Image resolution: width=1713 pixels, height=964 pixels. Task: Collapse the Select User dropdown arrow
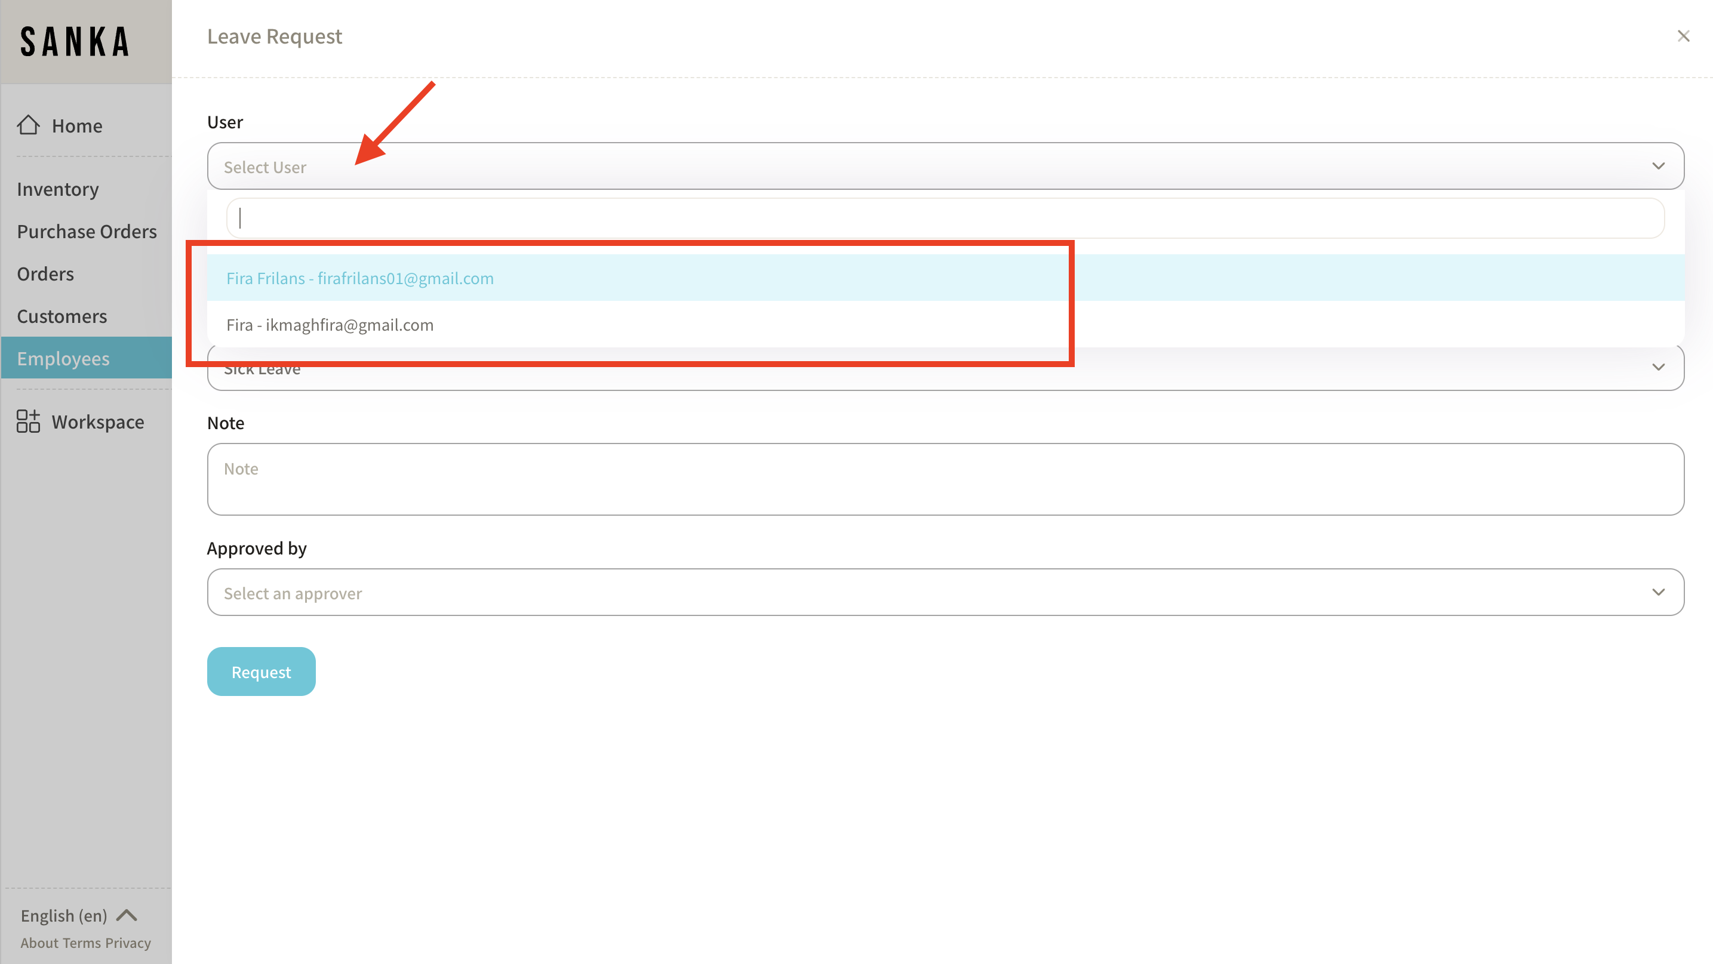(x=1658, y=166)
